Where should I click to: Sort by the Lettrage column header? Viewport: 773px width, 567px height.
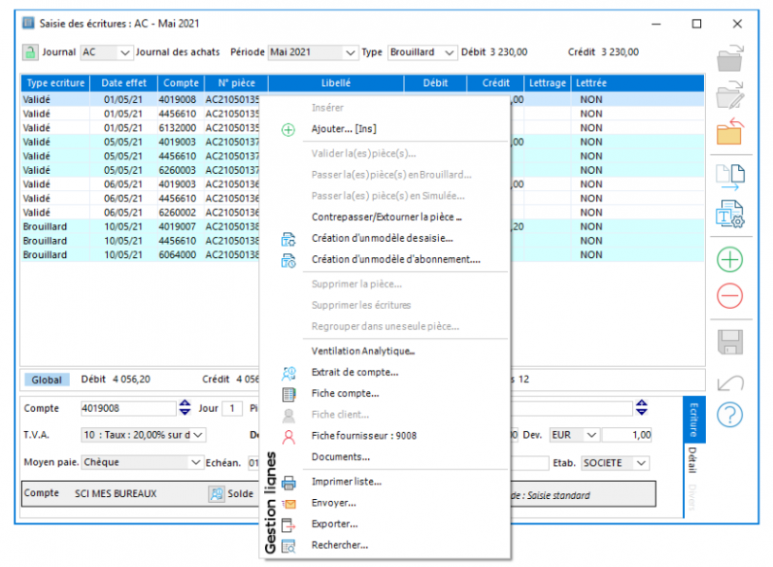click(x=547, y=83)
